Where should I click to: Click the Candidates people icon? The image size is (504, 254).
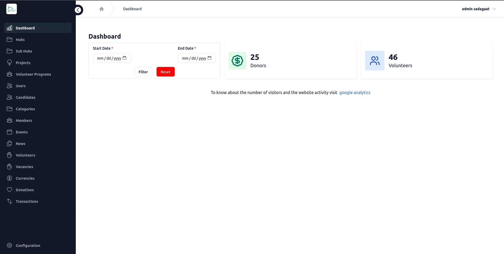[x=9, y=97]
